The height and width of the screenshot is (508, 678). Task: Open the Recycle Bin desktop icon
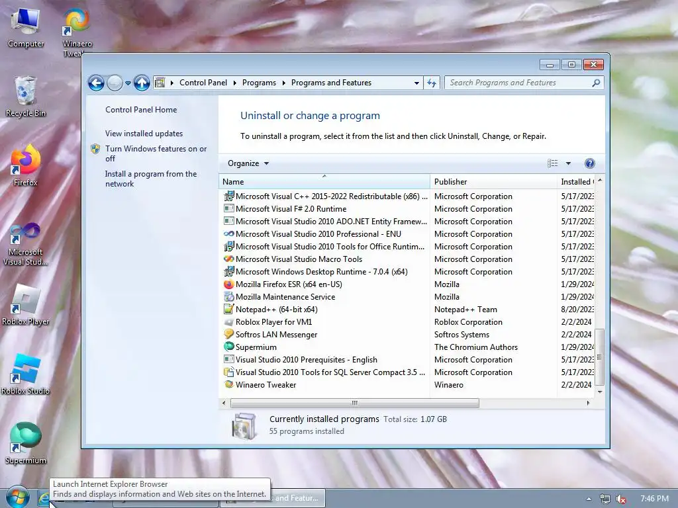coord(26,97)
